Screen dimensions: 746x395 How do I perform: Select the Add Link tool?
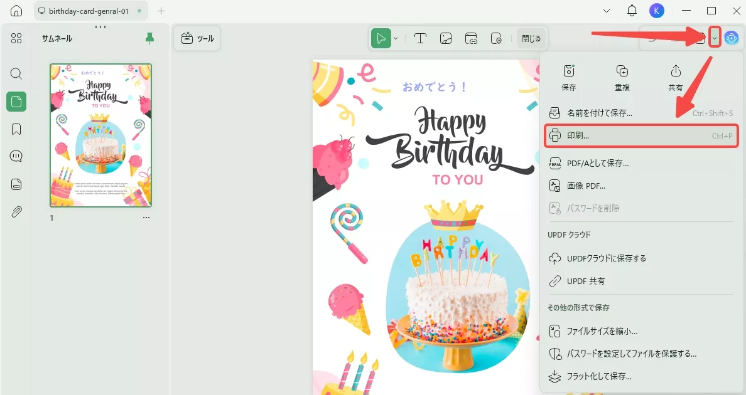click(471, 38)
